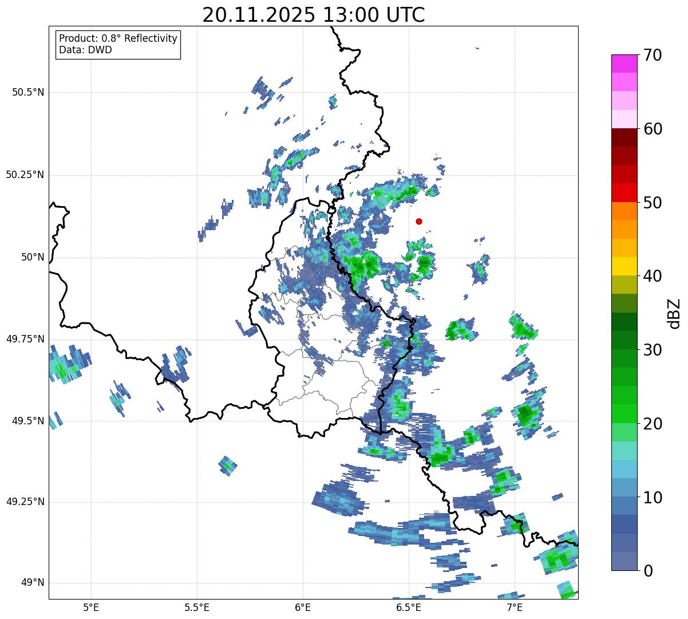Click the orange swatch just below 50
Image resolution: width=688 pixels, height=619 pixels.
[624, 211]
